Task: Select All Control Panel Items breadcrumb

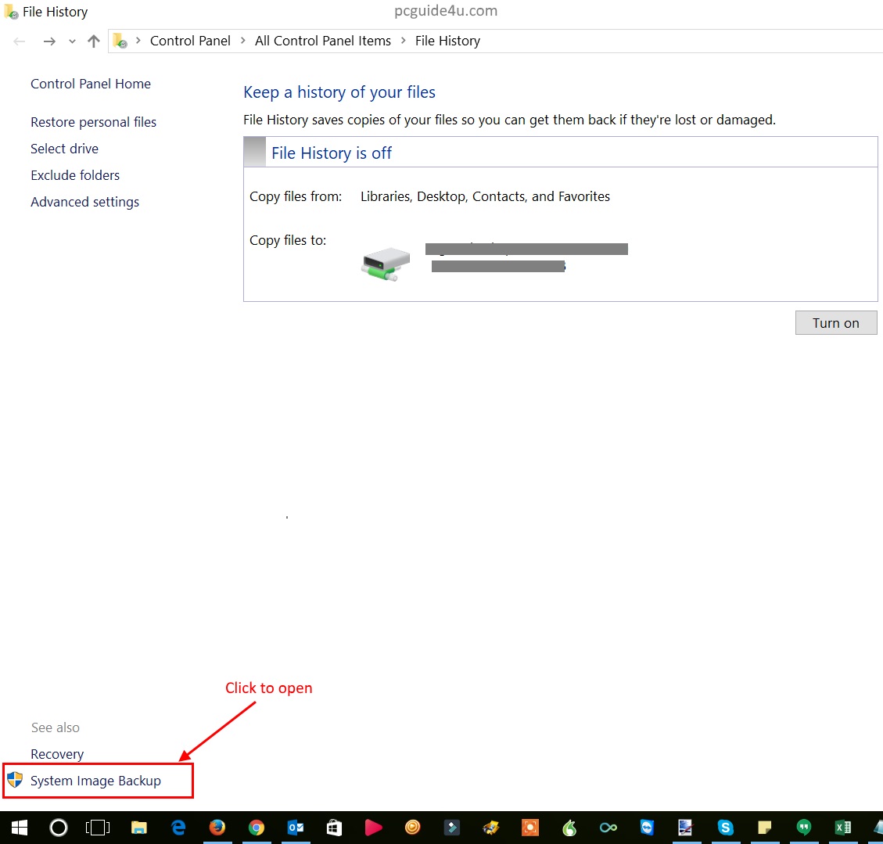Action: tap(322, 41)
